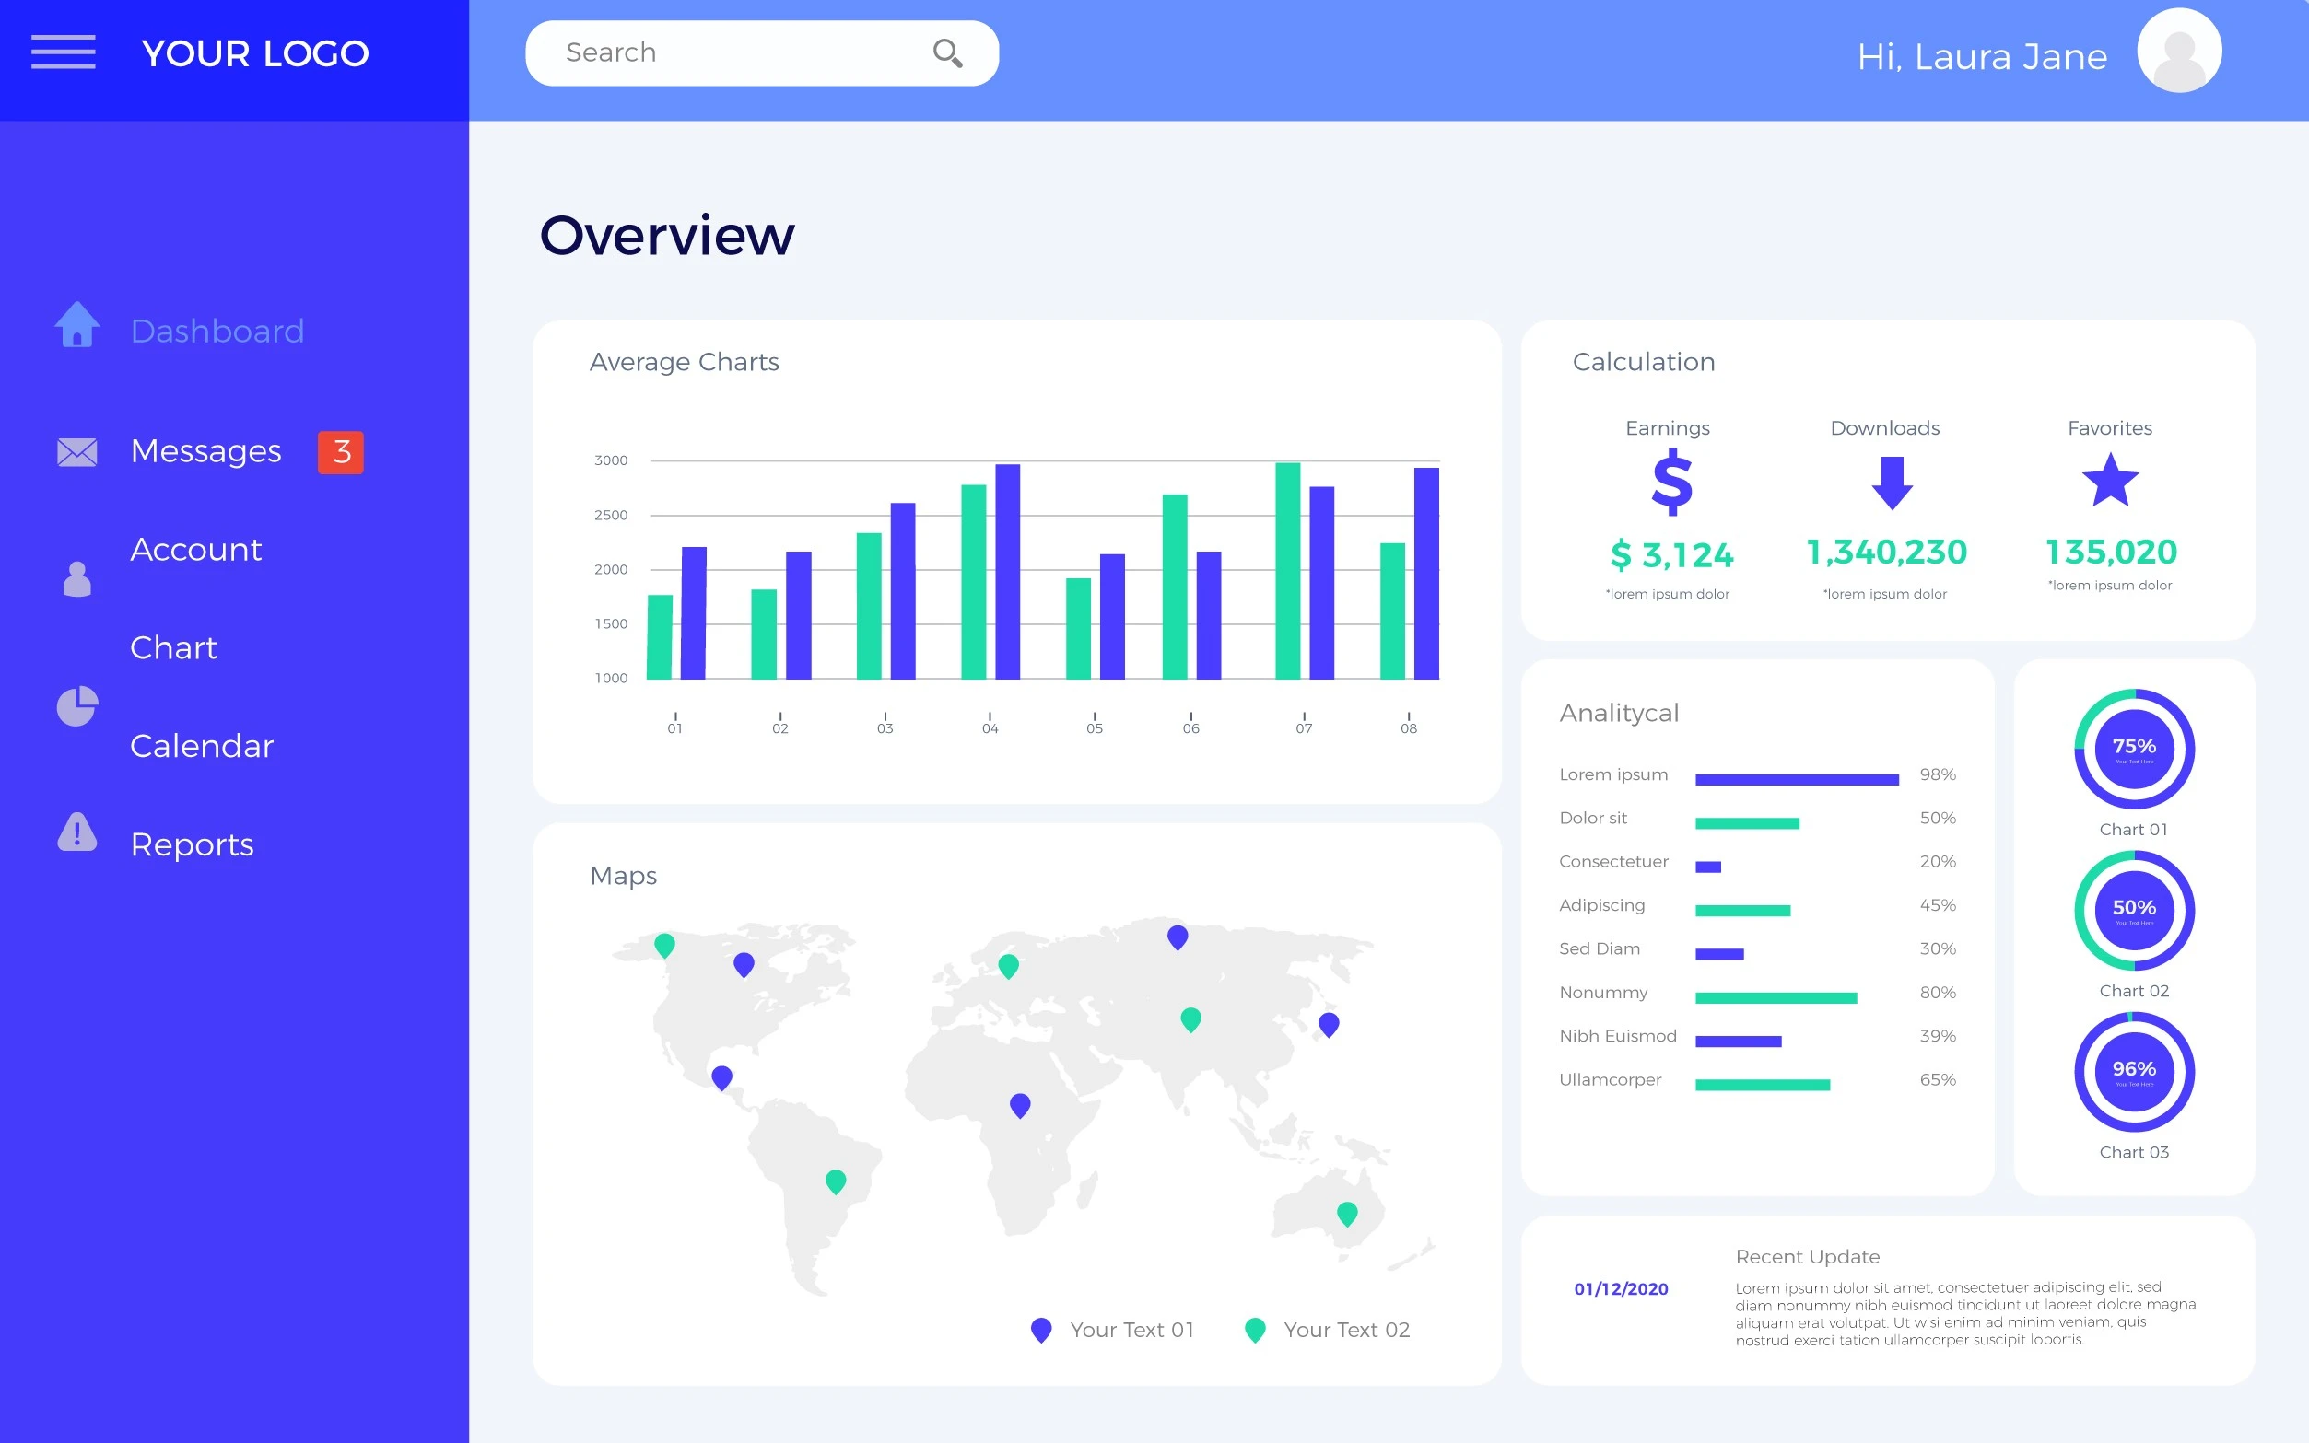The width and height of the screenshot is (2309, 1443).
Task: Open the Messages menu item
Action: (x=205, y=450)
